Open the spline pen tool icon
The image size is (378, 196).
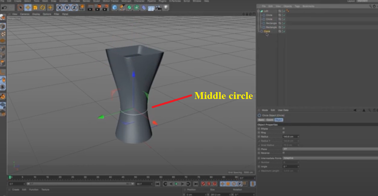tap(122, 8)
